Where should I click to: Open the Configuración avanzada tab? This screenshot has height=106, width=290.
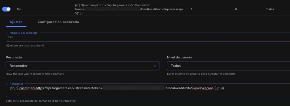[58, 22]
